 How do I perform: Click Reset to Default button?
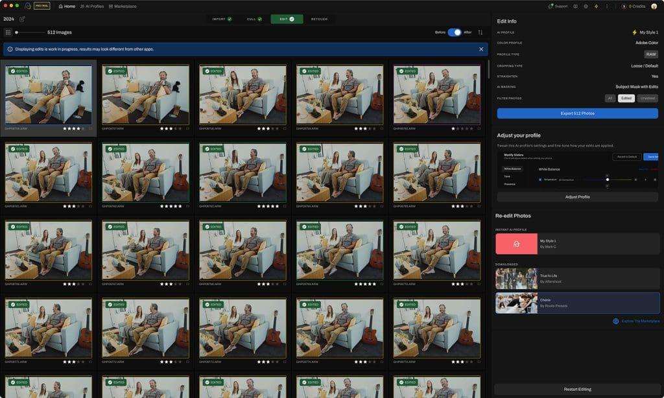(627, 157)
